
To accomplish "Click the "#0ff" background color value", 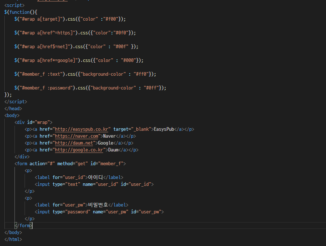I will [151, 88].
